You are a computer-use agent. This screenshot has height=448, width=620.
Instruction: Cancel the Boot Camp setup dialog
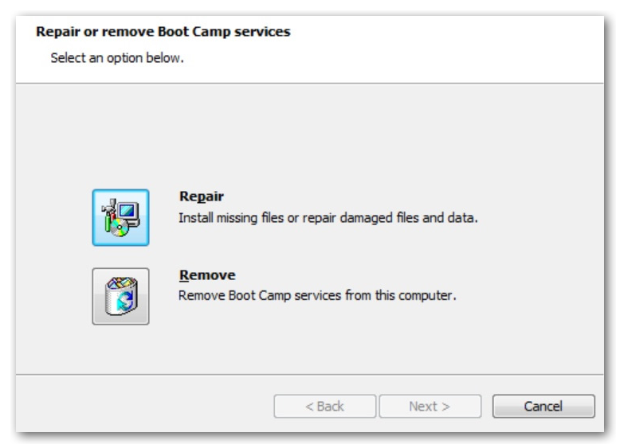point(543,406)
